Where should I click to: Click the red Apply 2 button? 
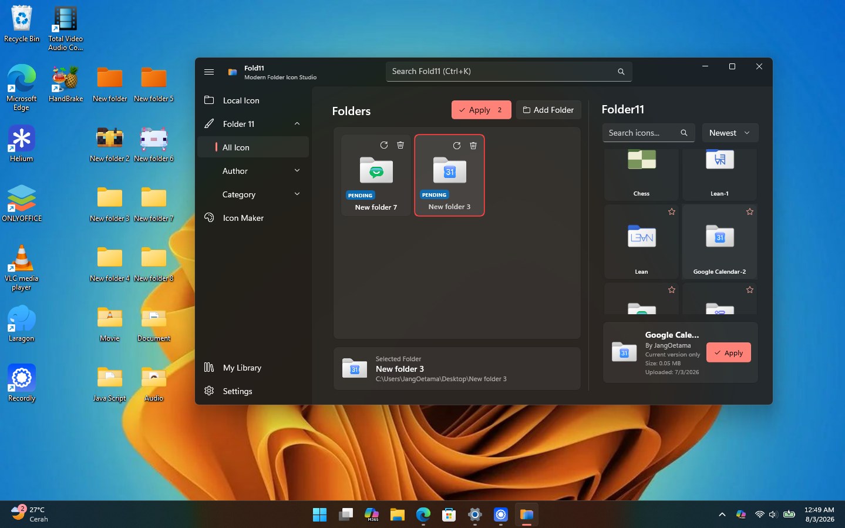point(481,110)
